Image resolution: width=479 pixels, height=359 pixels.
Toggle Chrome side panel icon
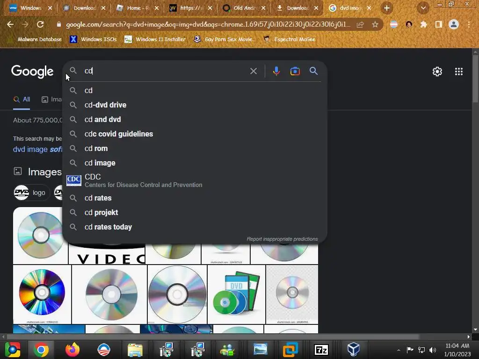(x=439, y=24)
